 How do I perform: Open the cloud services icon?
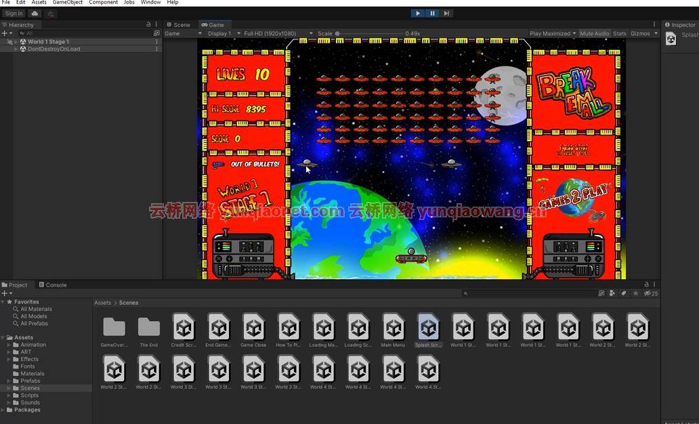point(35,14)
